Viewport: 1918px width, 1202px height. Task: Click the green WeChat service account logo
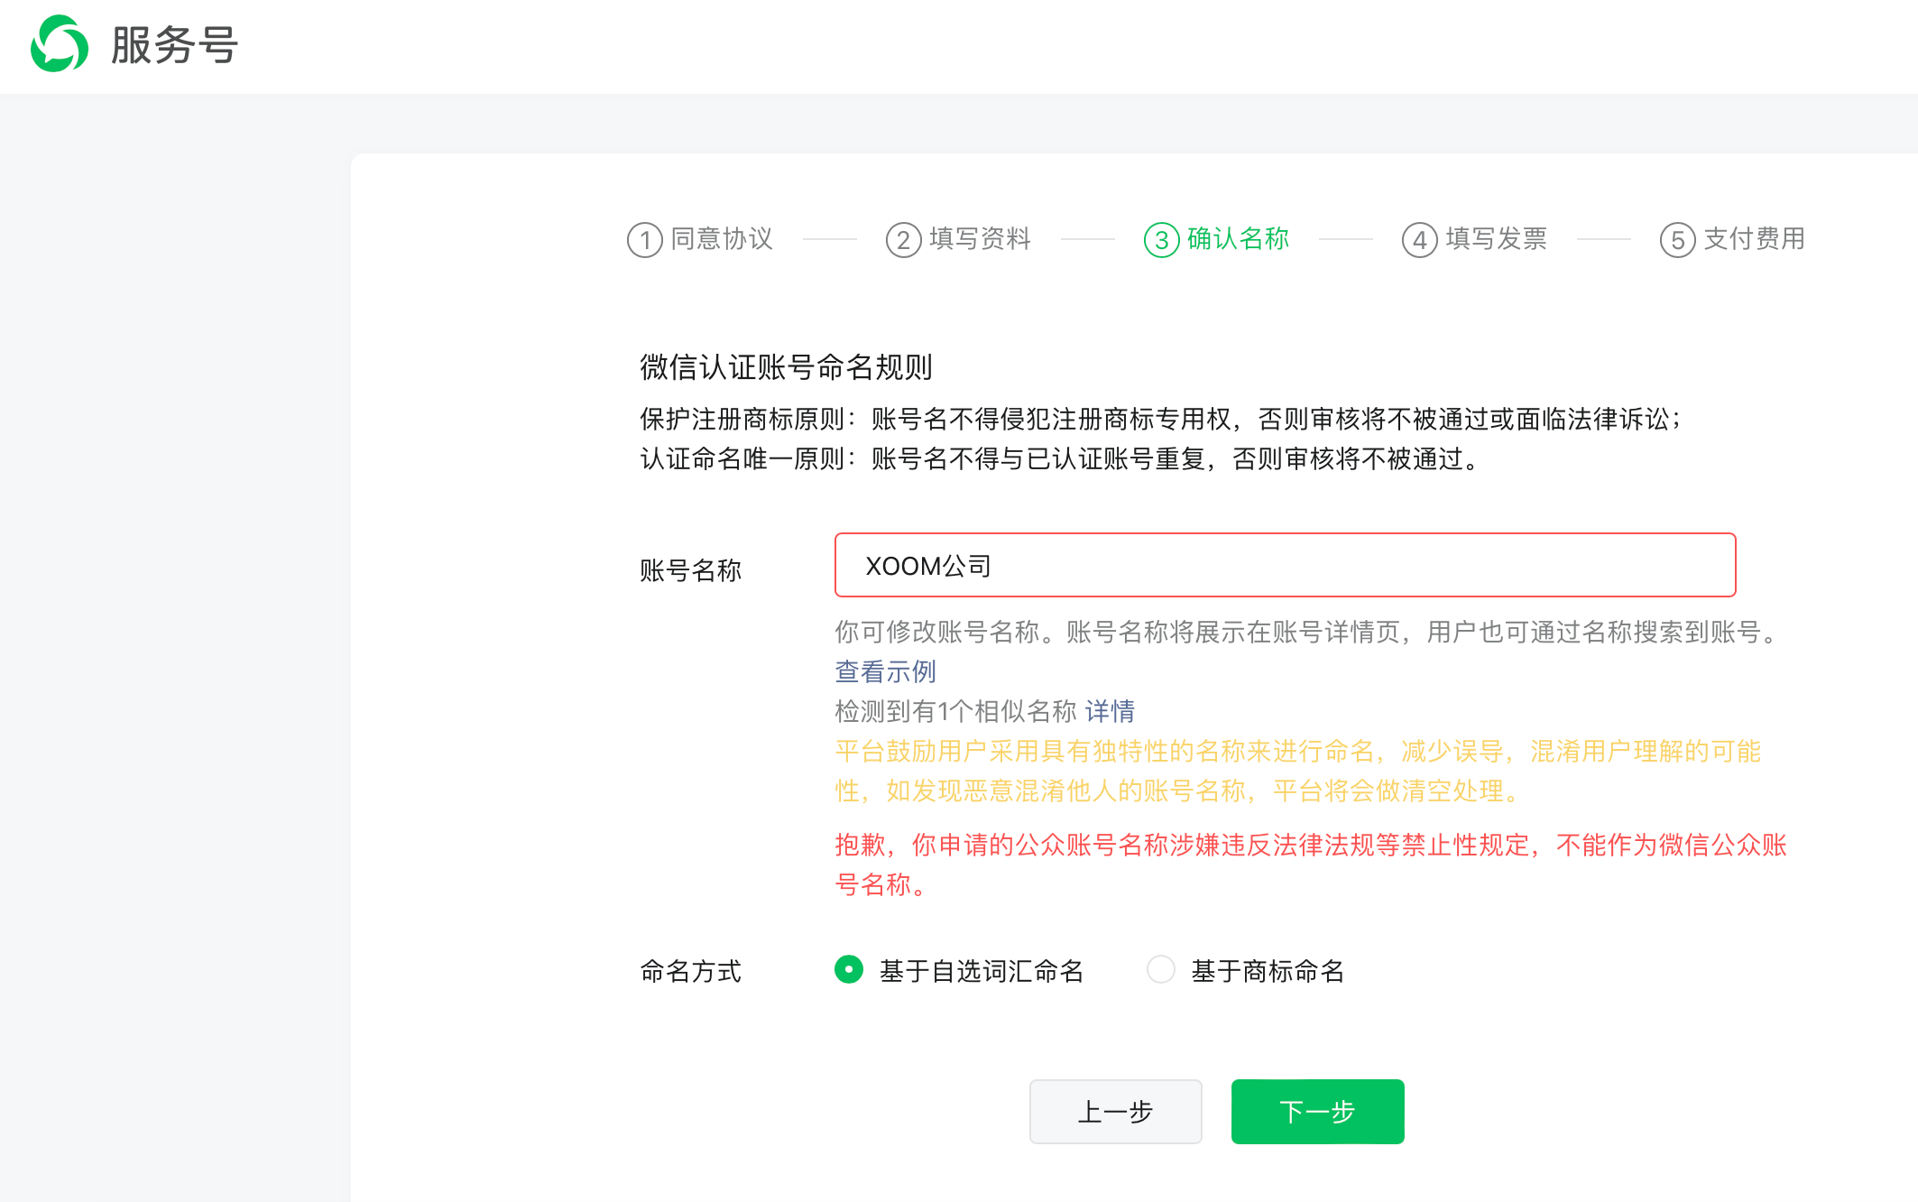pyautogui.click(x=60, y=44)
